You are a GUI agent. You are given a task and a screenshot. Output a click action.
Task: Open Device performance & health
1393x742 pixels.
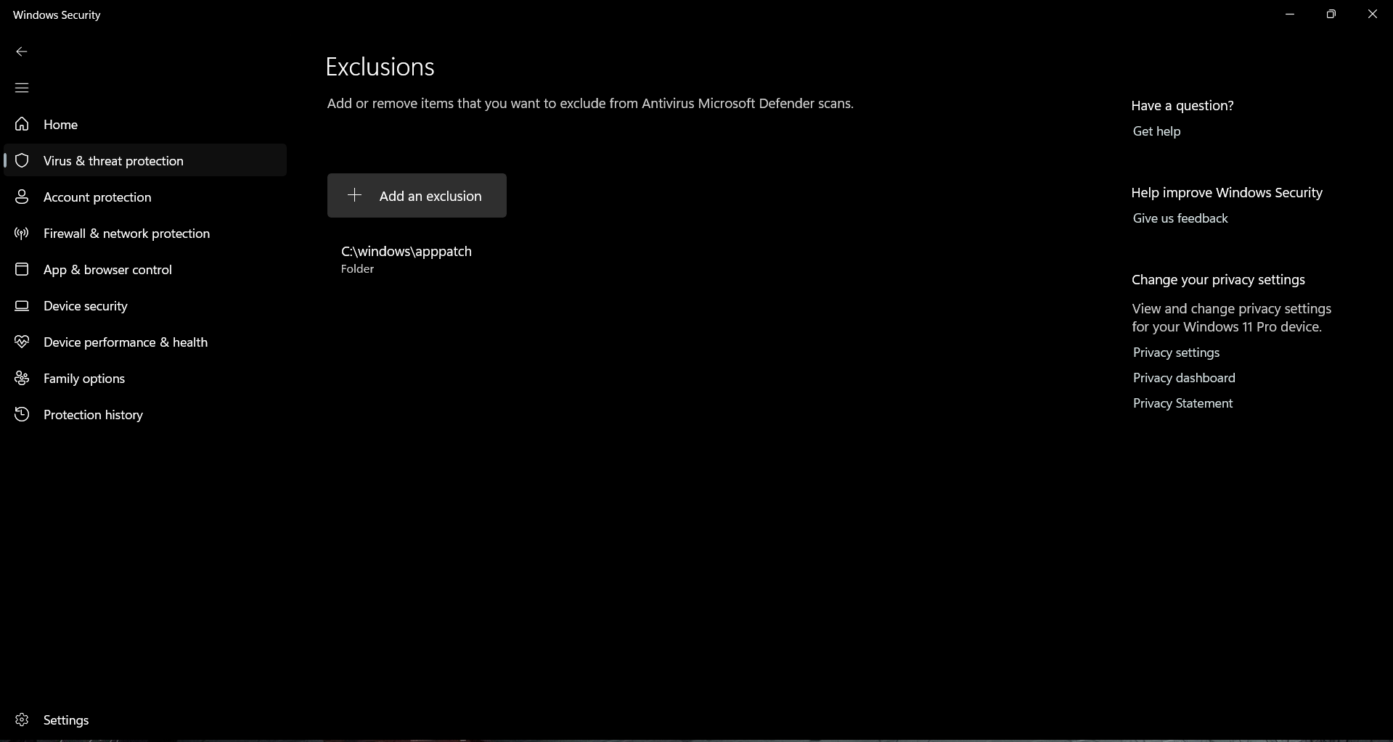click(145, 342)
